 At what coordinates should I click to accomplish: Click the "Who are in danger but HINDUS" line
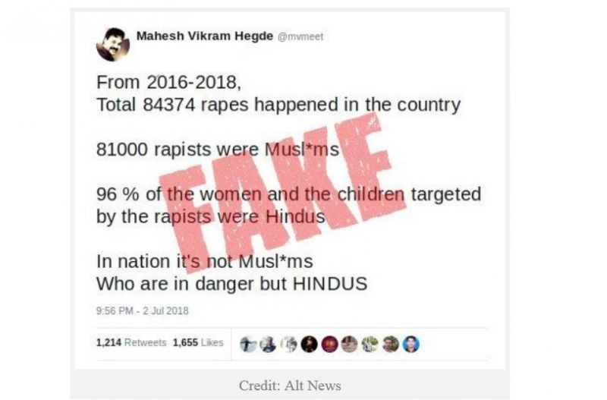(x=231, y=284)
